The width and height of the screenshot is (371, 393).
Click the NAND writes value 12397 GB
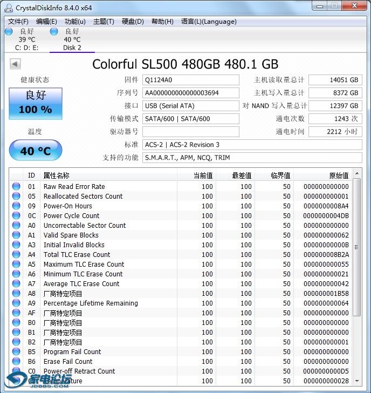tap(335, 106)
